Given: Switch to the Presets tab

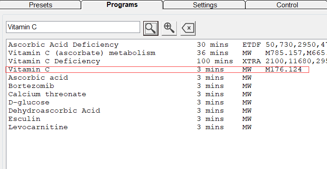Looking at the screenshot, I should [40, 5].
